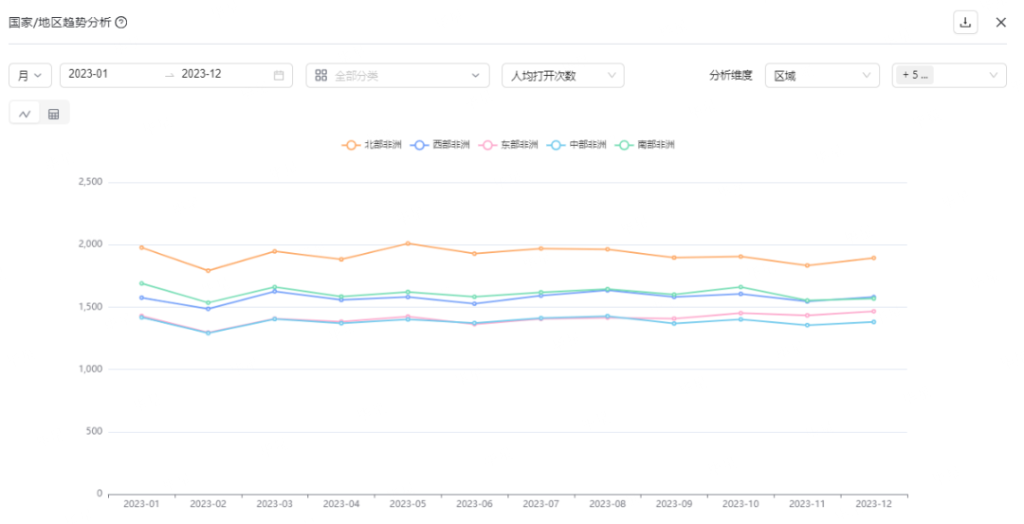Screen dimensions: 1024x524
Task: Toggle 东部非洲 series in legend
Action: click(x=508, y=145)
